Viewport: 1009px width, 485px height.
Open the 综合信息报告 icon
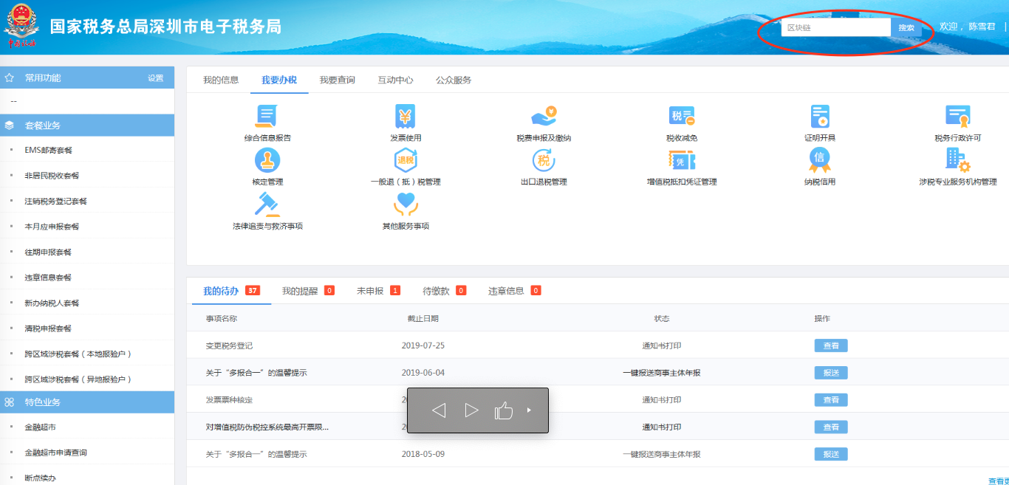pos(267,117)
